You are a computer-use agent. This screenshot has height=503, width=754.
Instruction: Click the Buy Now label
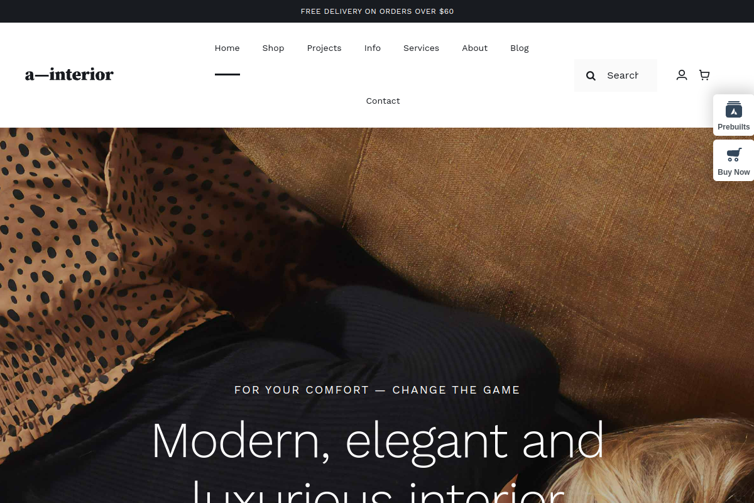[734, 172]
